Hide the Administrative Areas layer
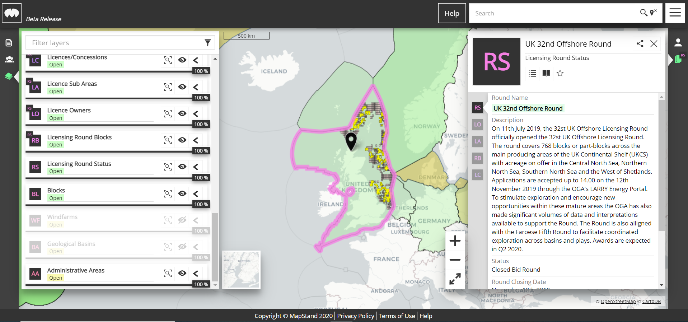This screenshot has width=688, height=322. 182,273
